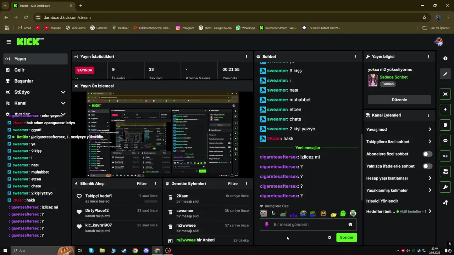Toggle the broadcast signal icon in right sidebar

coord(445,156)
